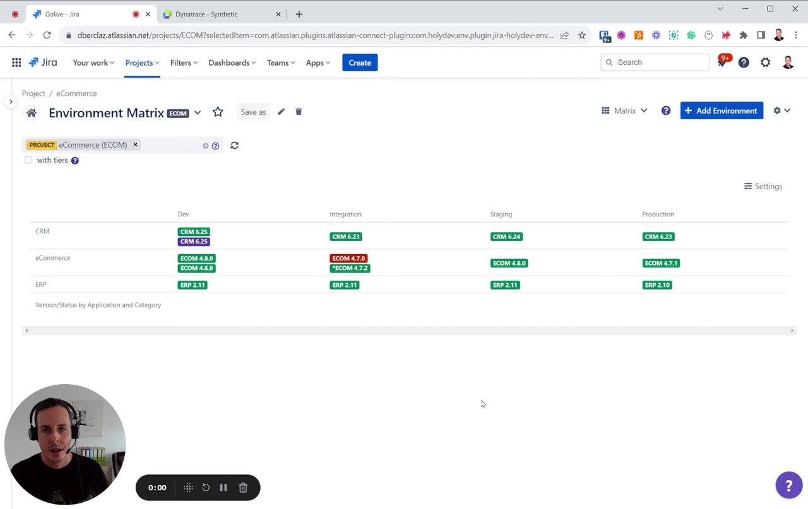Delete the view with trash icon
Viewport: 808px width, 509px height.
coord(299,112)
